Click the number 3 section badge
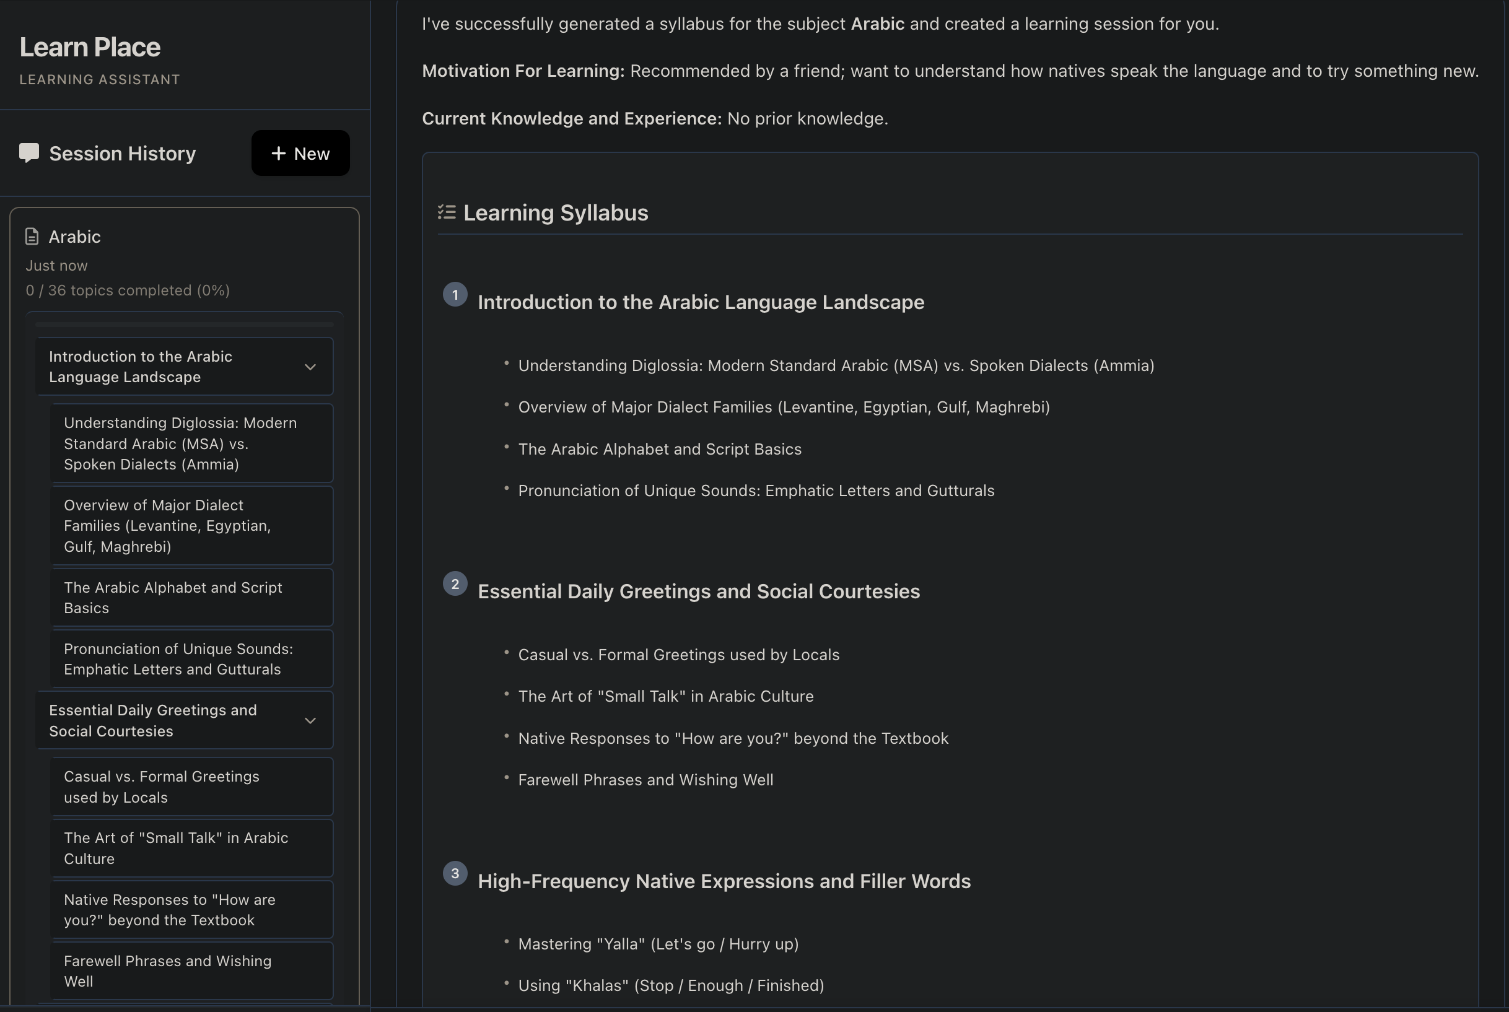The width and height of the screenshot is (1509, 1012). (455, 873)
